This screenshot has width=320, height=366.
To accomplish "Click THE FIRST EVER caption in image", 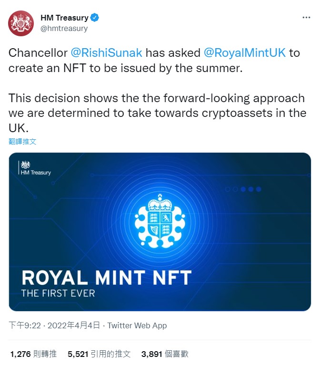I will pos(58,293).
